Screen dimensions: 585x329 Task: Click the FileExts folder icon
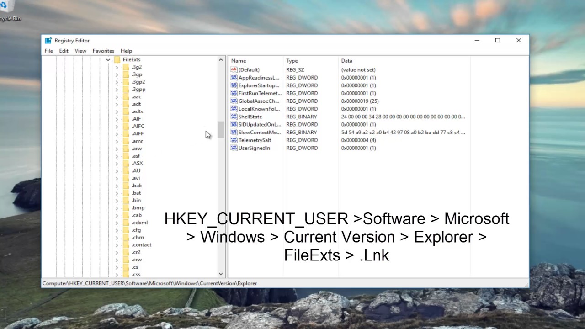coord(117,59)
